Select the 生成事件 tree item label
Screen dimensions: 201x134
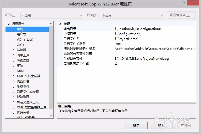click(23, 87)
